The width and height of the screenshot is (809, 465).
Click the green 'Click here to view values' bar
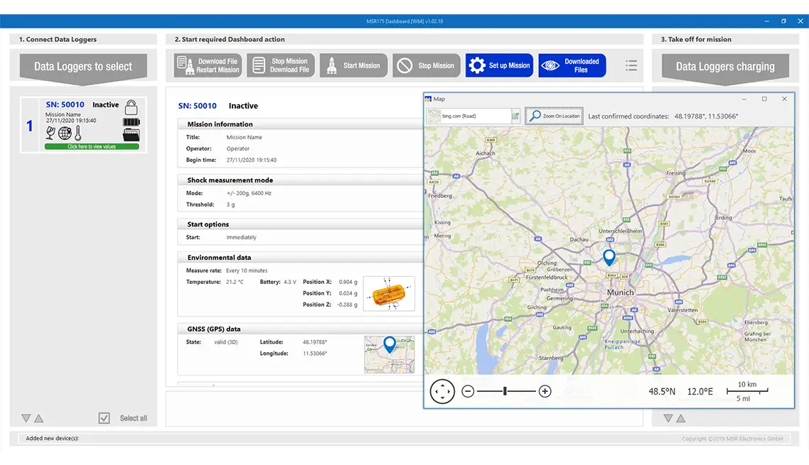coord(92,146)
